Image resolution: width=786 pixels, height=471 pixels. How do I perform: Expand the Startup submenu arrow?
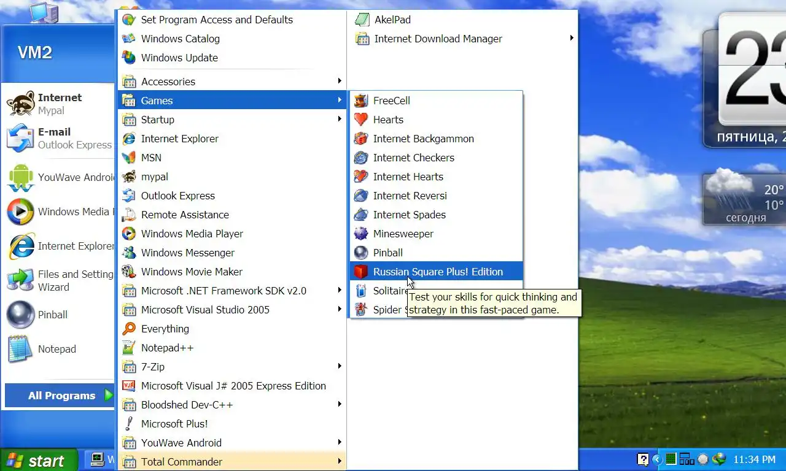point(339,119)
